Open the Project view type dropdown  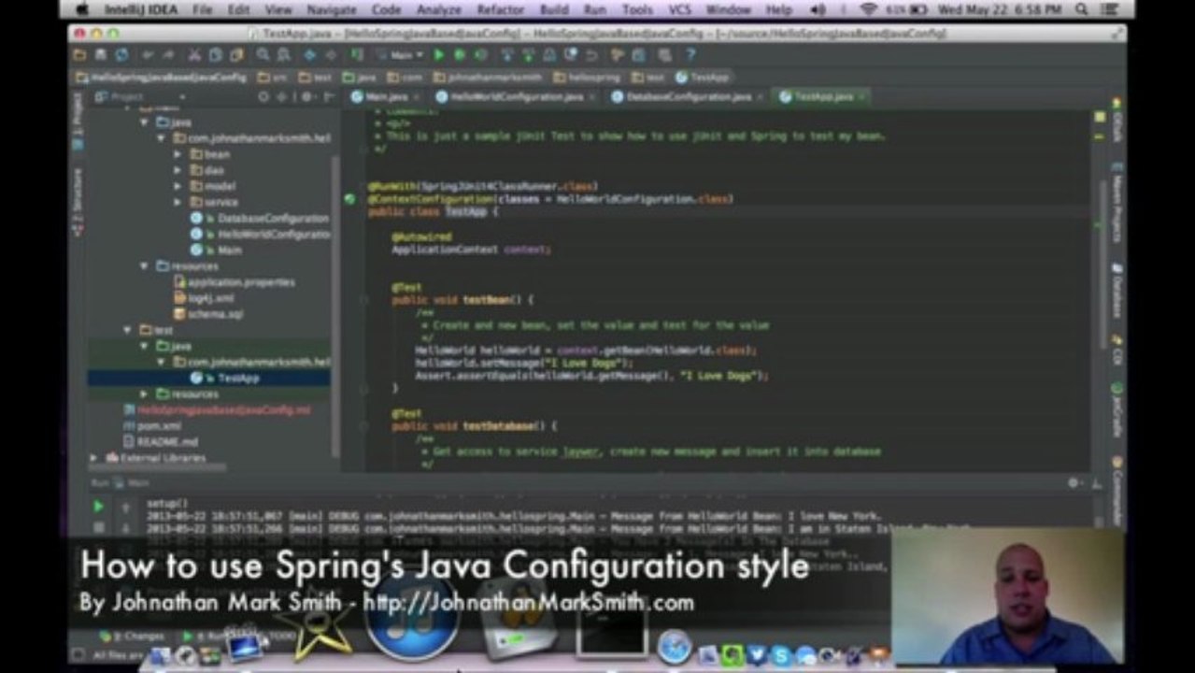tap(142, 96)
